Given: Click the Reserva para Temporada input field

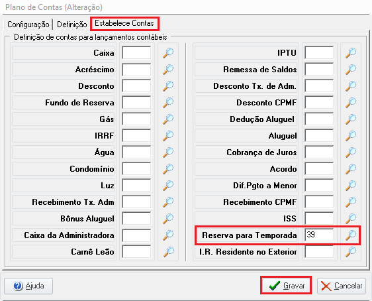Looking at the screenshot, I should (319, 235).
